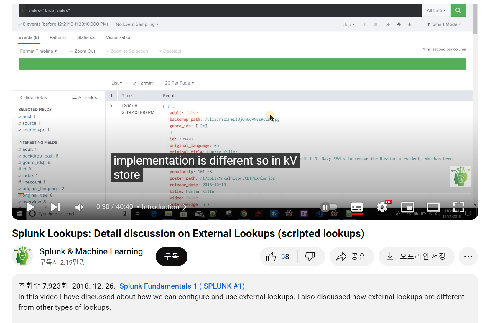
Task: Expand the 12/18/18 event row arrow
Action: [x=111, y=106]
